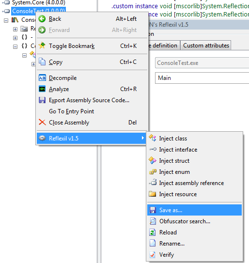Switch to the Custom attributes tab
249x263 pixels.
(x=206, y=46)
